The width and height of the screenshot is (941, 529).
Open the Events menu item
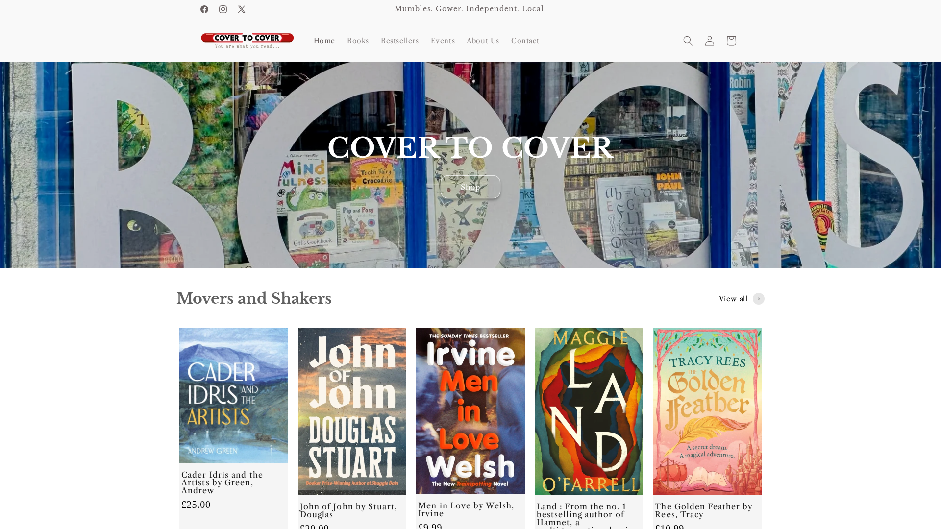443,41
